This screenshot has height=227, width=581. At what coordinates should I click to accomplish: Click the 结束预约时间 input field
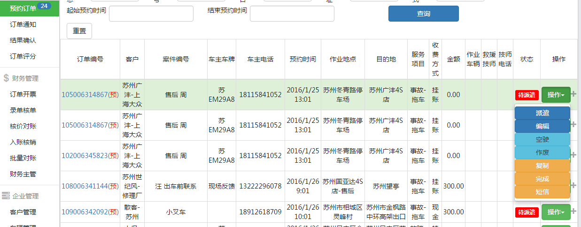click(x=292, y=14)
